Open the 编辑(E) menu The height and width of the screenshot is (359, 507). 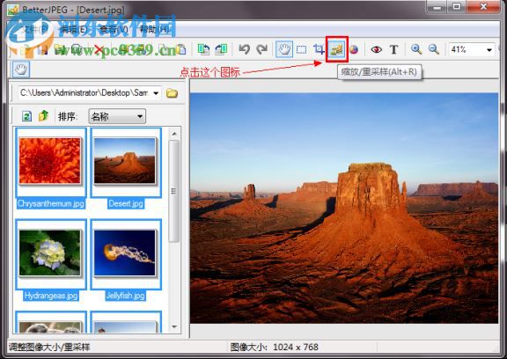74,30
